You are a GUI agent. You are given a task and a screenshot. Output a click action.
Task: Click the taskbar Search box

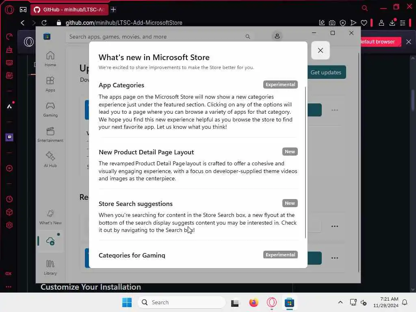click(x=182, y=302)
